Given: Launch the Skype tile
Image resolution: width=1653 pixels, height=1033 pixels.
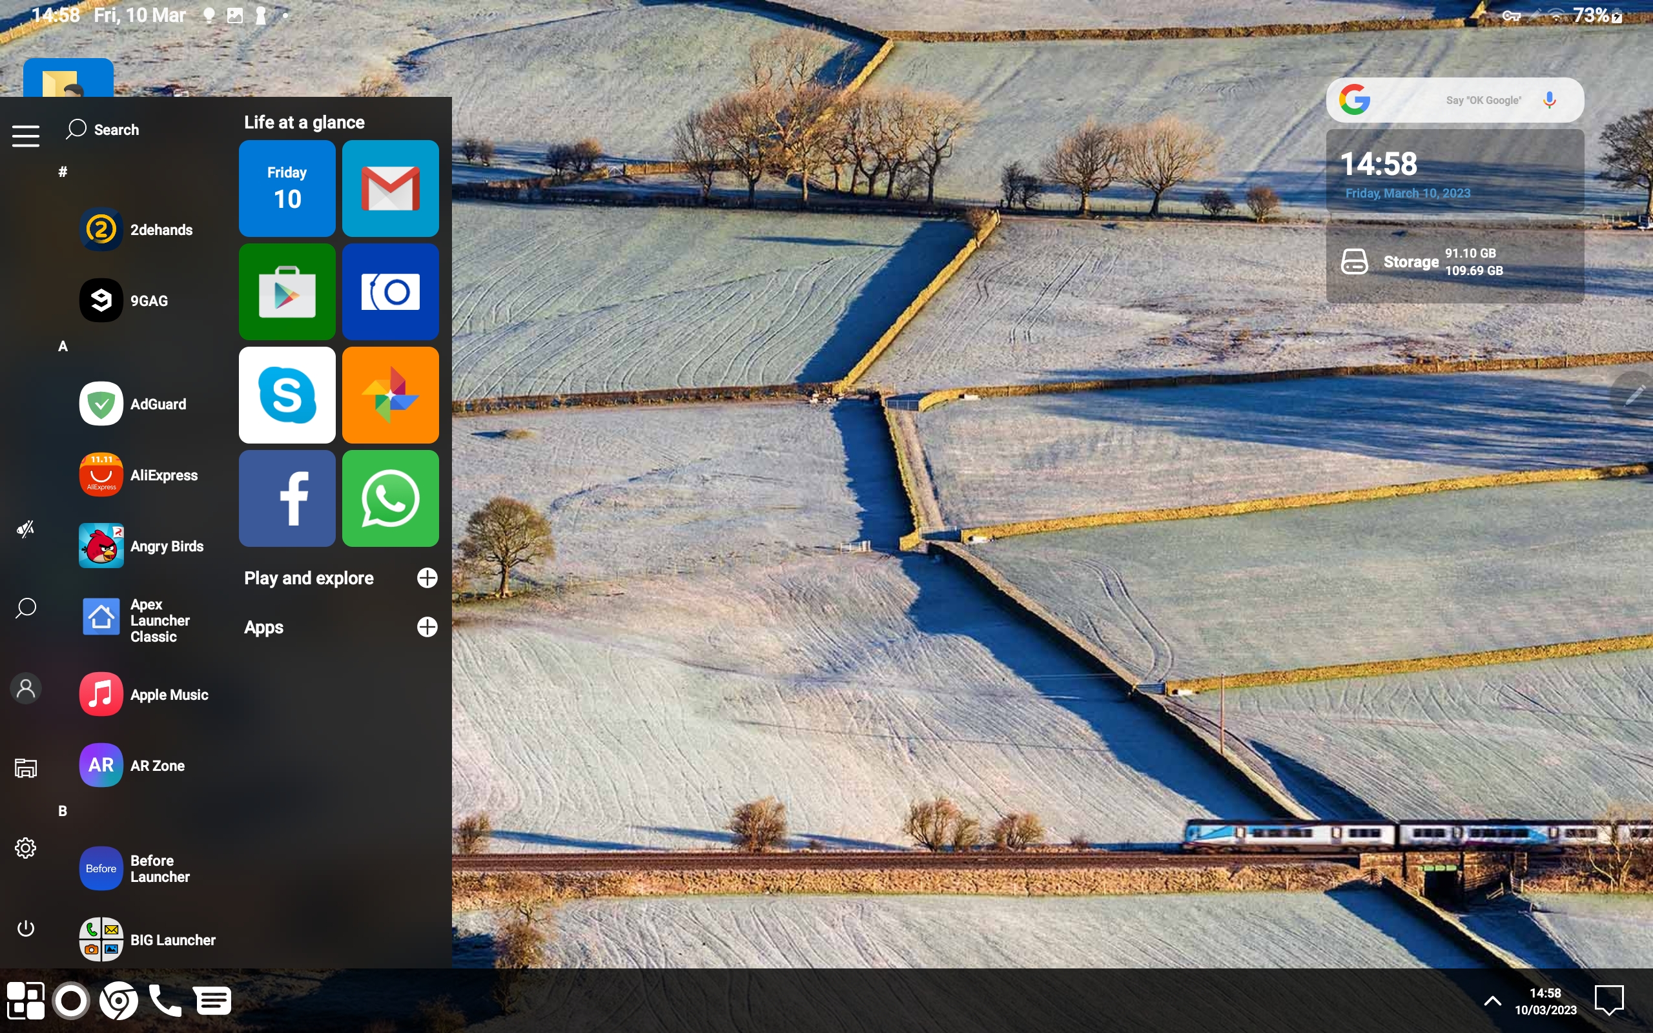Looking at the screenshot, I should (287, 395).
